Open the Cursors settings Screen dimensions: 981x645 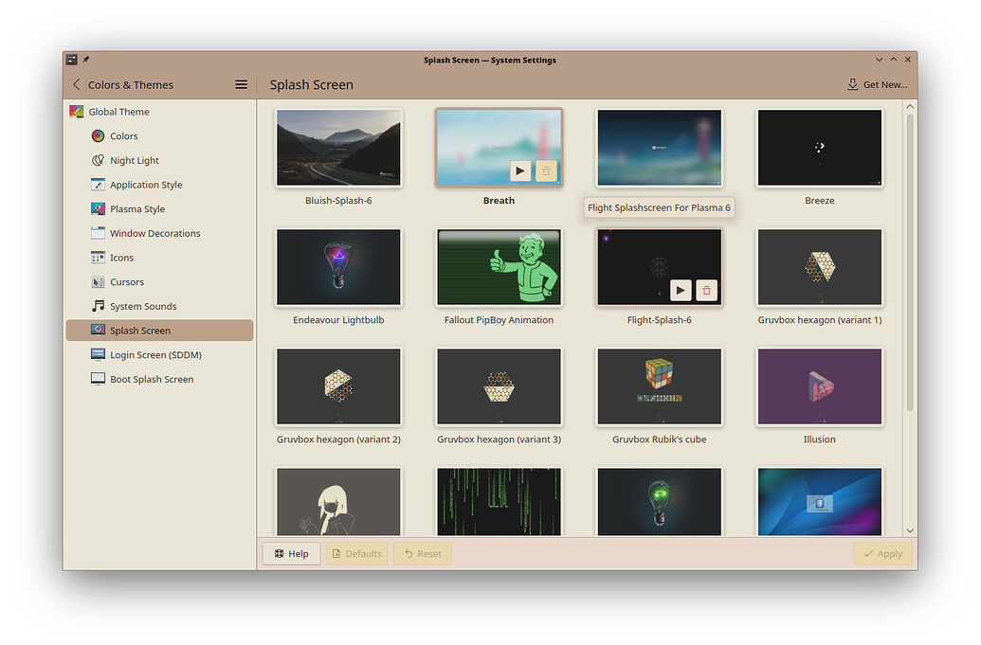(123, 281)
